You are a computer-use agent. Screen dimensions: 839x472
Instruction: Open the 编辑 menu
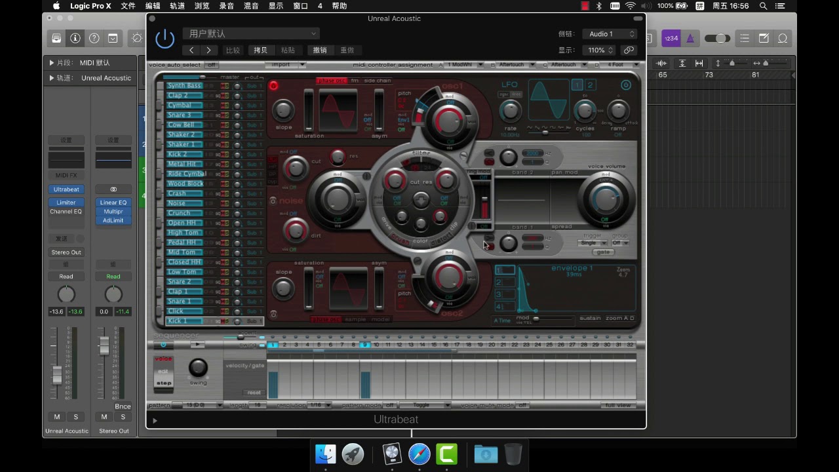click(153, 6)
